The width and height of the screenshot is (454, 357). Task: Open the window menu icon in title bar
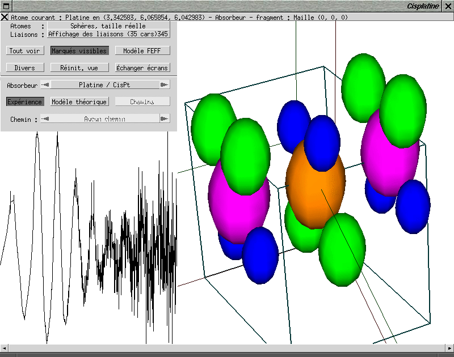click(x=6, y=6)
